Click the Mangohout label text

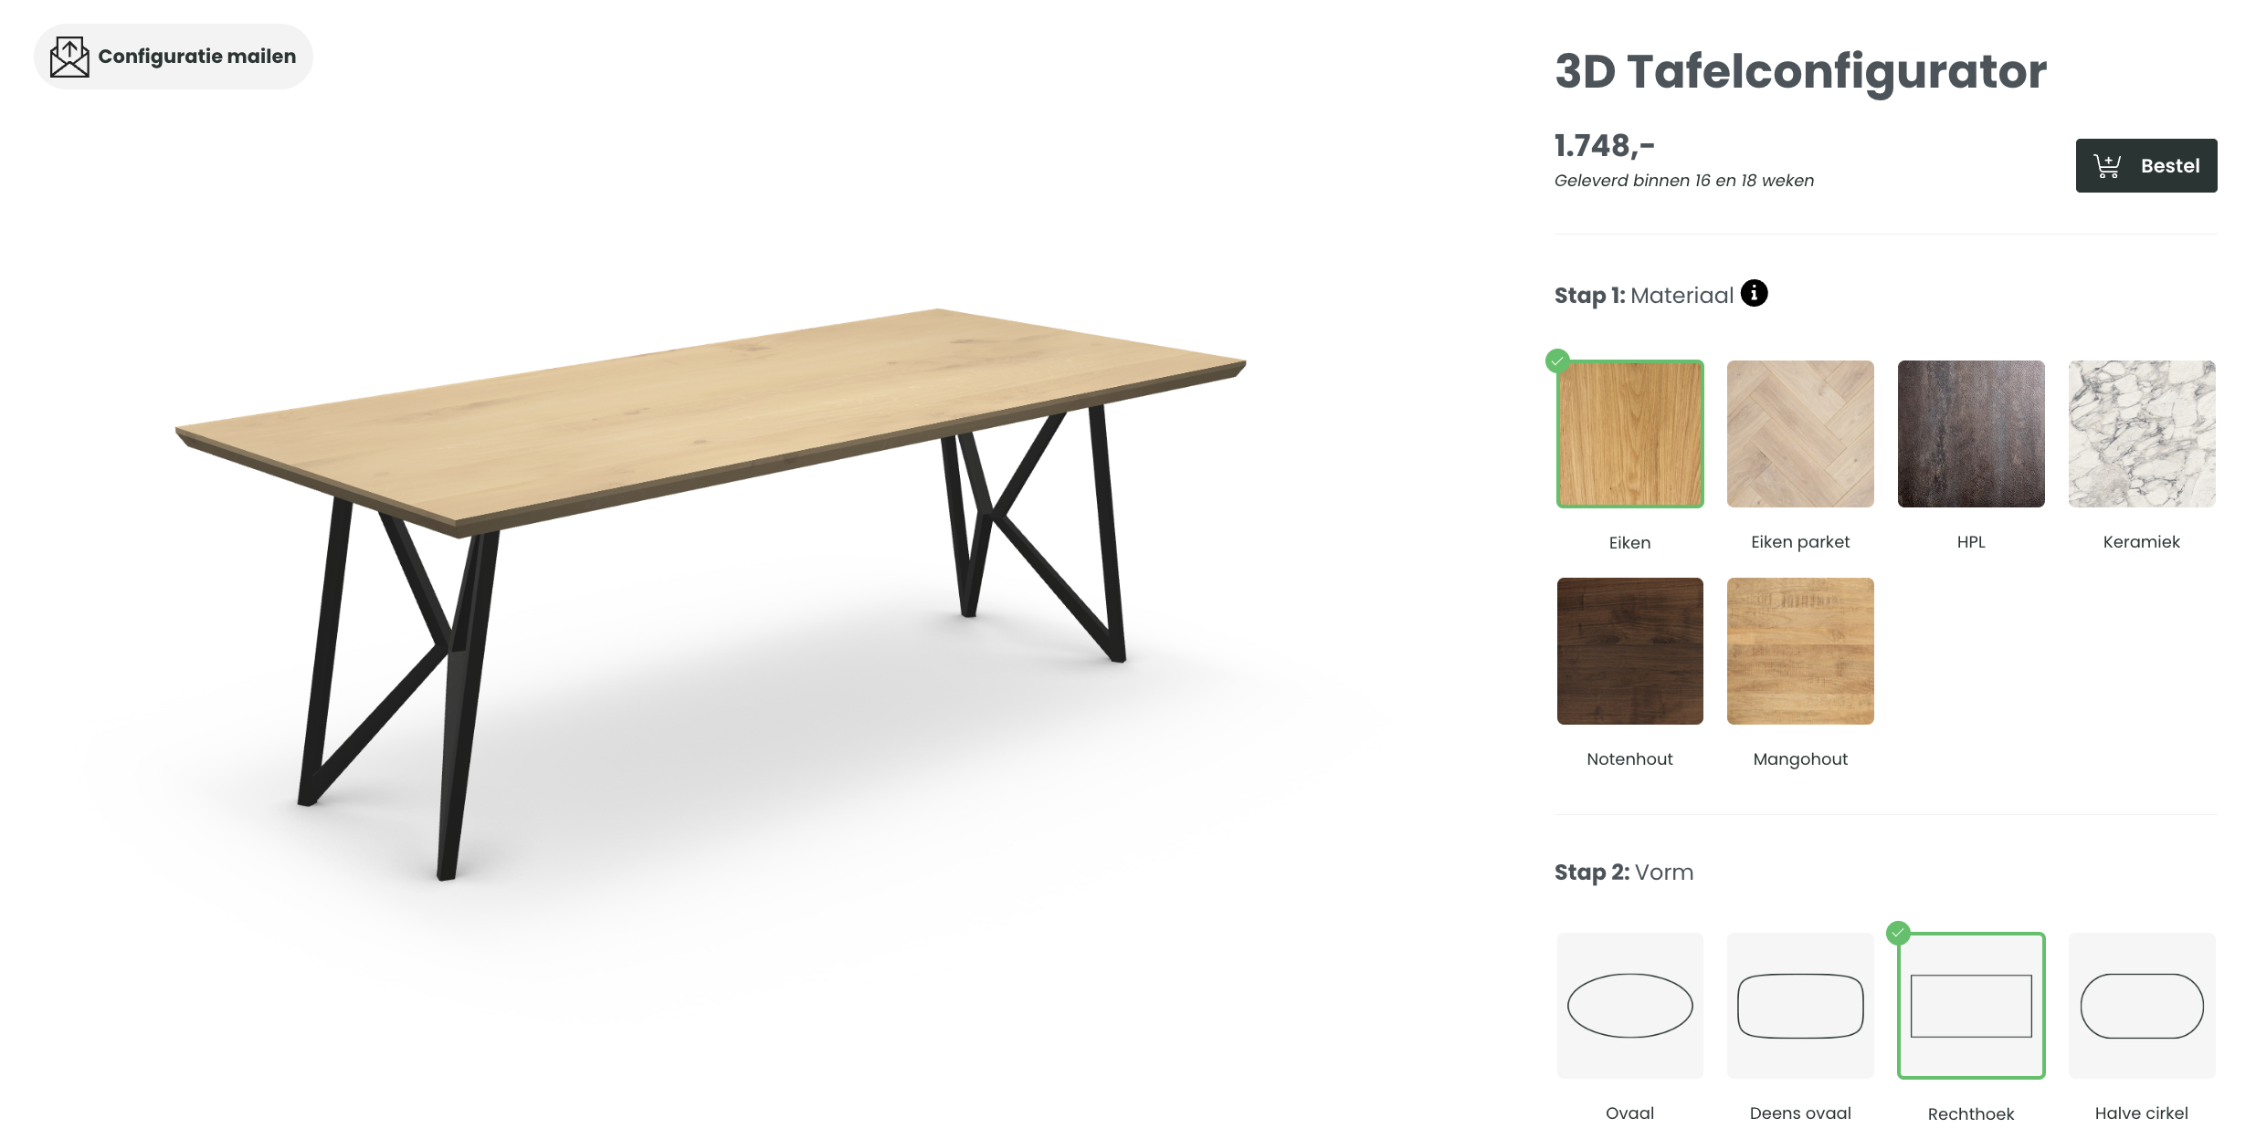coord(1800,759)
